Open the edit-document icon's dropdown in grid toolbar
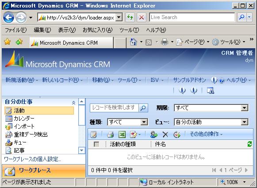 point(139,135)
